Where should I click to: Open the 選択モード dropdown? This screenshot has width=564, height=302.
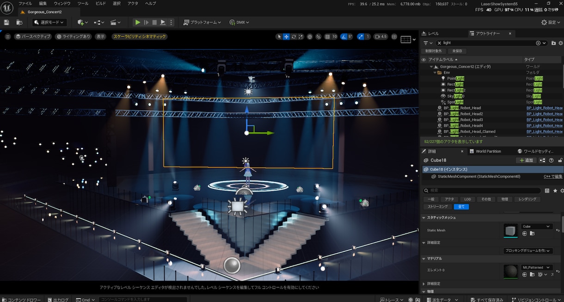pyautogui.click(x=50, y=22)
